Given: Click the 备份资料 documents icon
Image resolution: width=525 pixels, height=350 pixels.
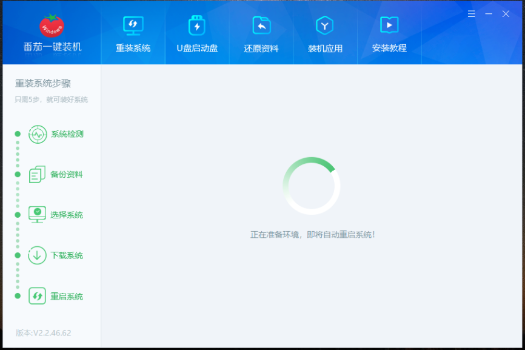Looking at the screenshot, I should point(37,174).
